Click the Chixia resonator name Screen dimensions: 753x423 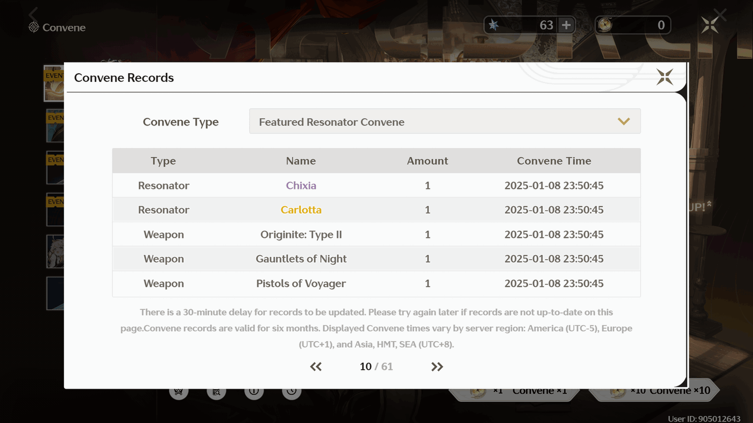(x=301, y=186)
